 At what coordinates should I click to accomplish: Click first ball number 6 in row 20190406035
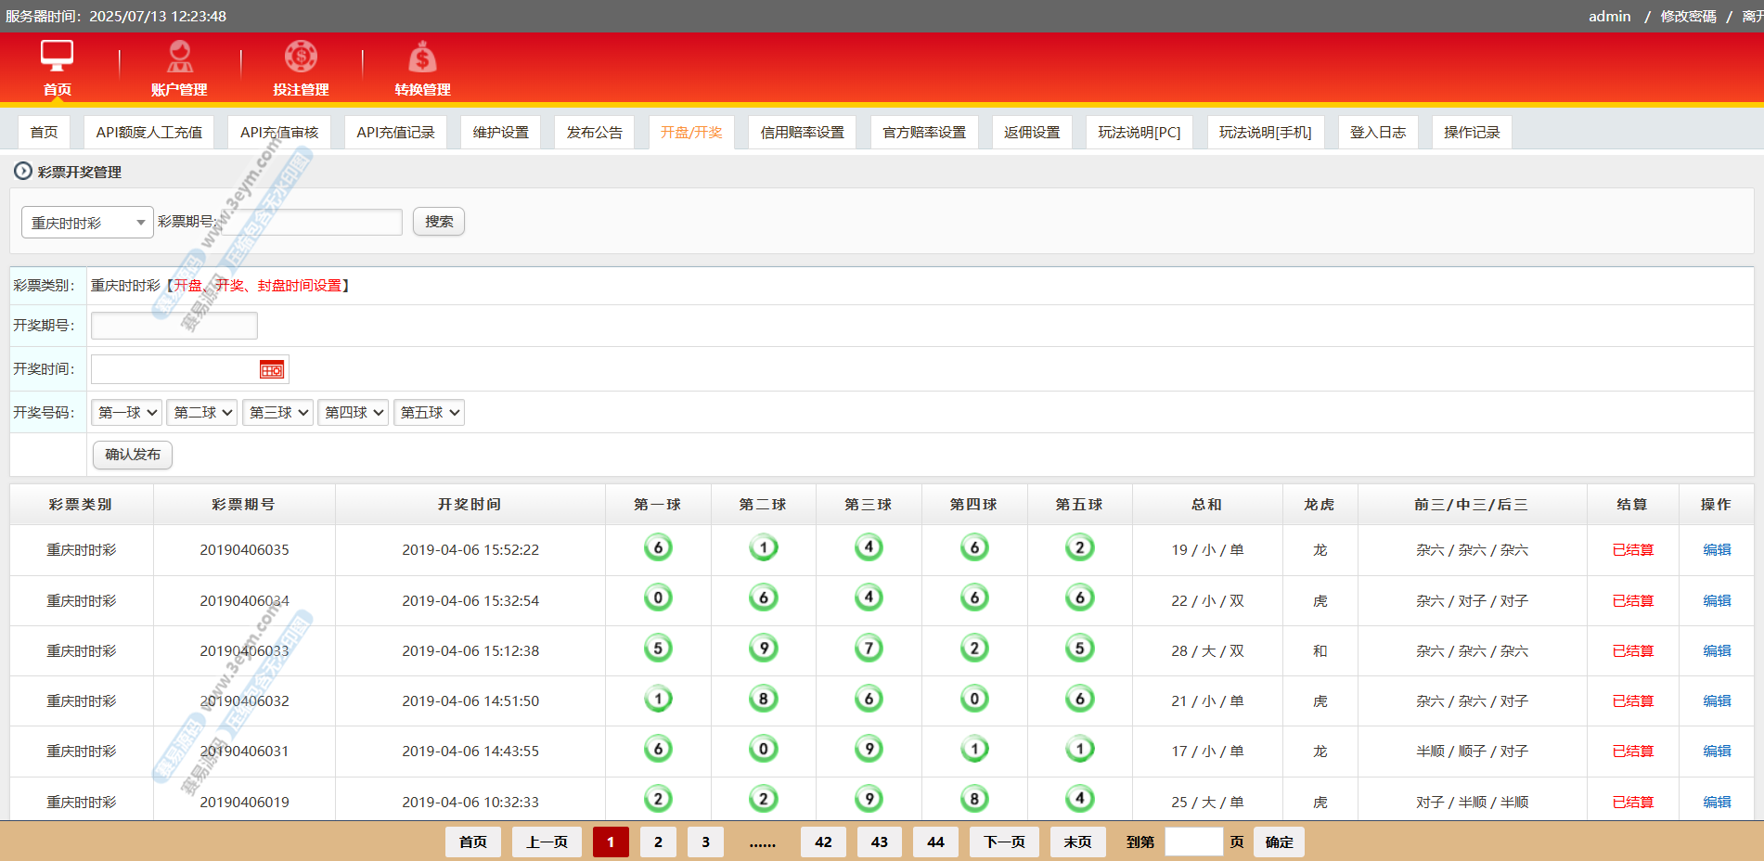658,548
